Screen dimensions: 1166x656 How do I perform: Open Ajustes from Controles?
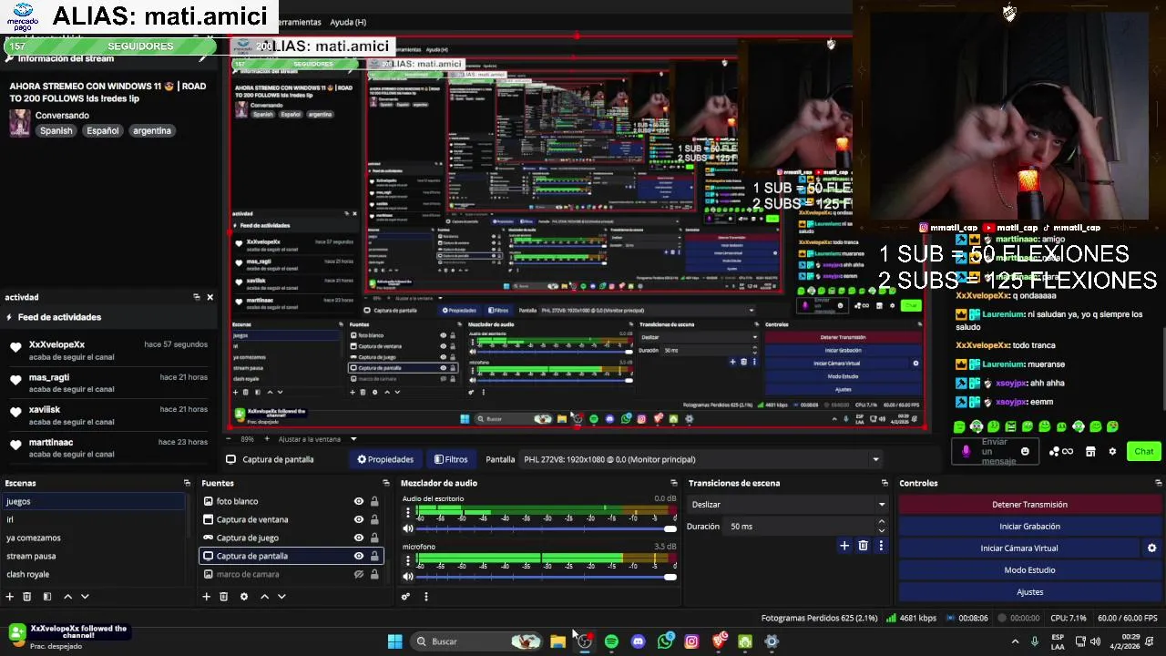click(1029, 592)
